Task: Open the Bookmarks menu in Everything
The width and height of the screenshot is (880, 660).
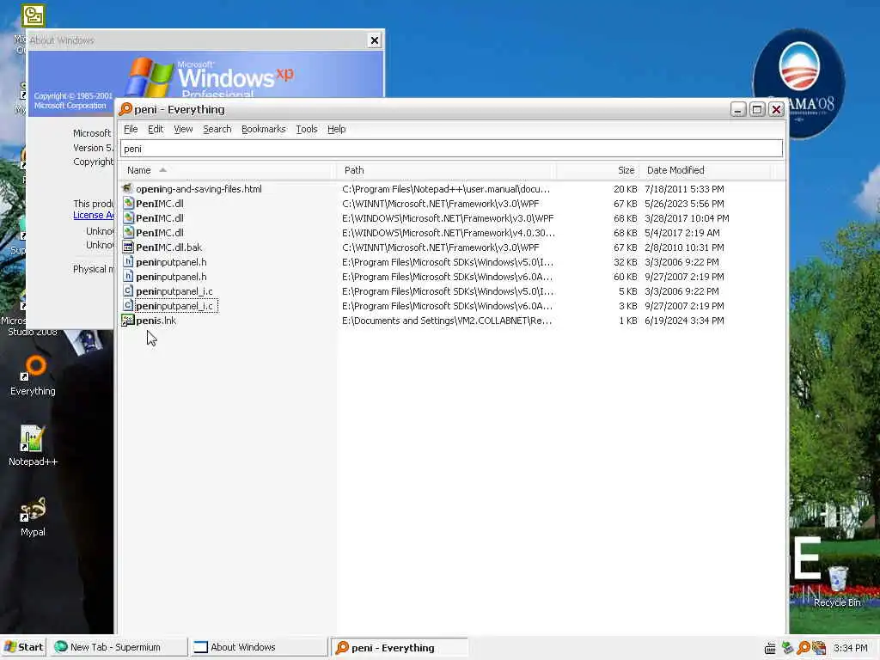Action: [x=263, y=129]
